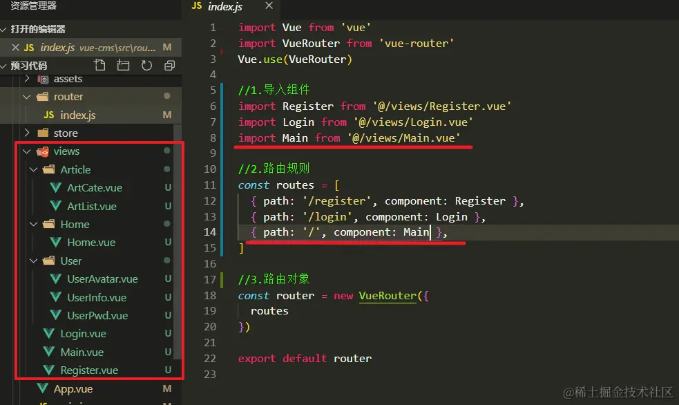Viewport: 679px width, 405px height.
Task: Click the 'vue-router' import string
Action: 416,44
